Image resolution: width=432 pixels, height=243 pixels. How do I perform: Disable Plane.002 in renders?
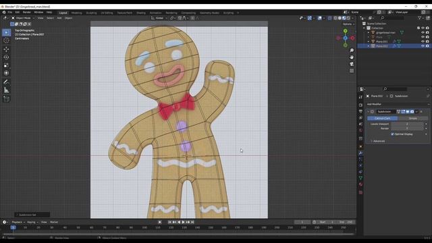click(x=427, y=46)
